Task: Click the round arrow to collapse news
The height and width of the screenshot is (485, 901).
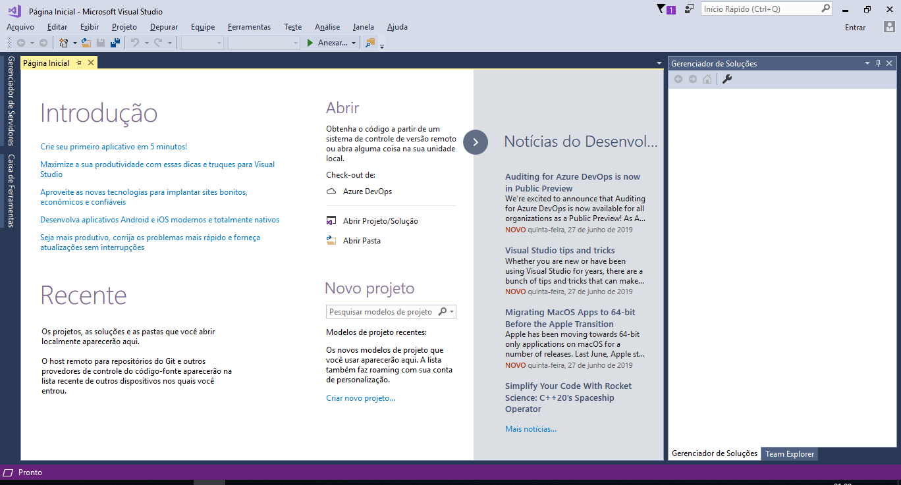Action: (x=476, y=142)
